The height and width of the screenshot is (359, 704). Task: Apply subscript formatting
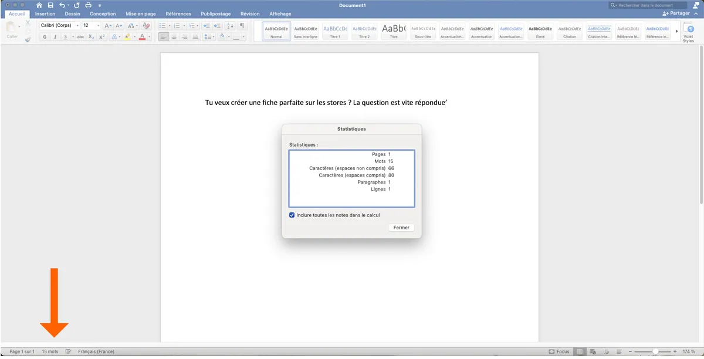click(91, 37)
